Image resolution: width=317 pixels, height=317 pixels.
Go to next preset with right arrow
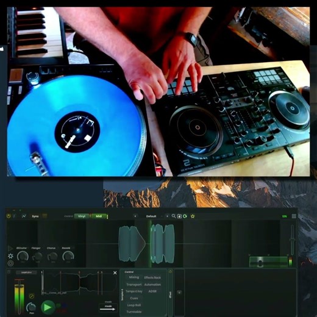point(167,216)
